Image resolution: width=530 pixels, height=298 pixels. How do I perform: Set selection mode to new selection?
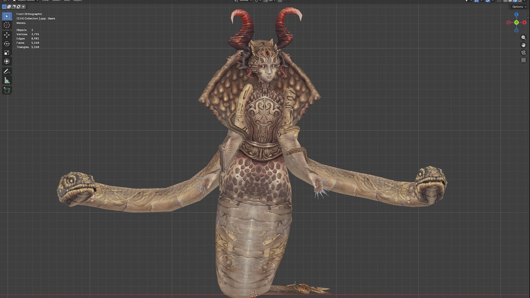5,7
